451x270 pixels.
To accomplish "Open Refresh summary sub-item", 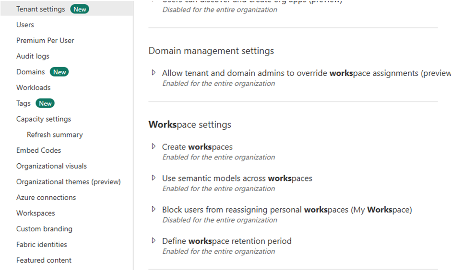I will [55, 135].
